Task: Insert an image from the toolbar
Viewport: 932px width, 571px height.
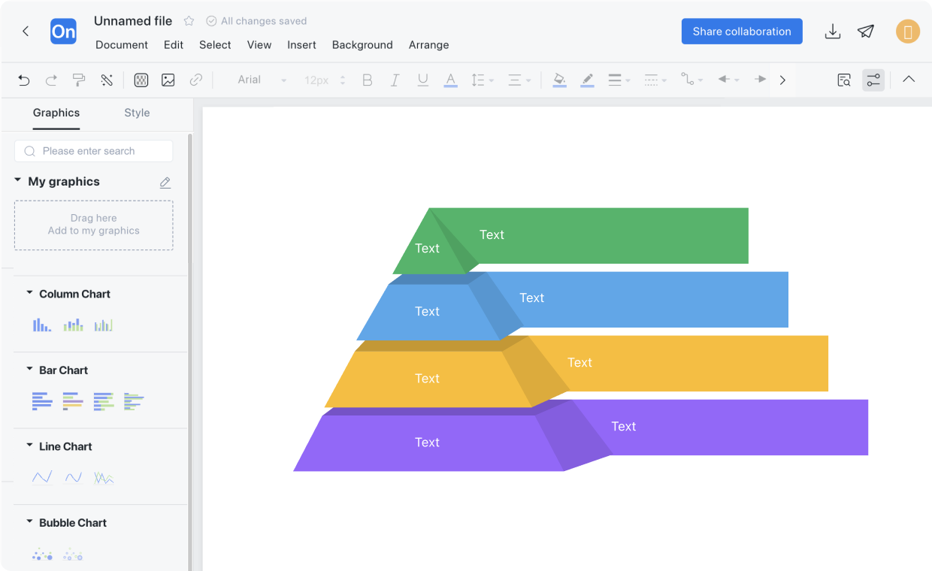Action: pos(168,80)
